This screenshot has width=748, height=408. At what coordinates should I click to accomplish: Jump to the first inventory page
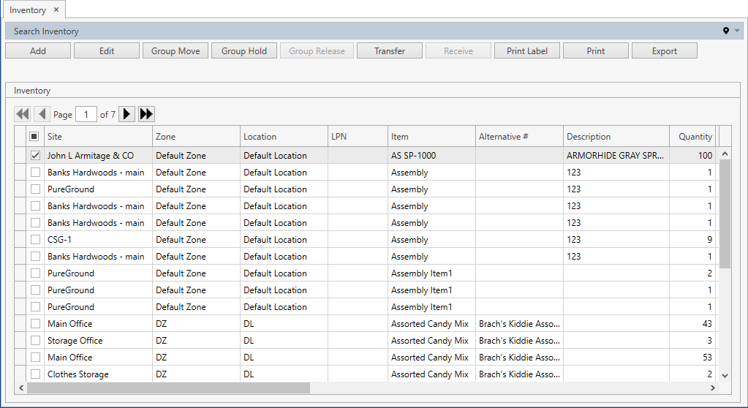tap(22, 114)
